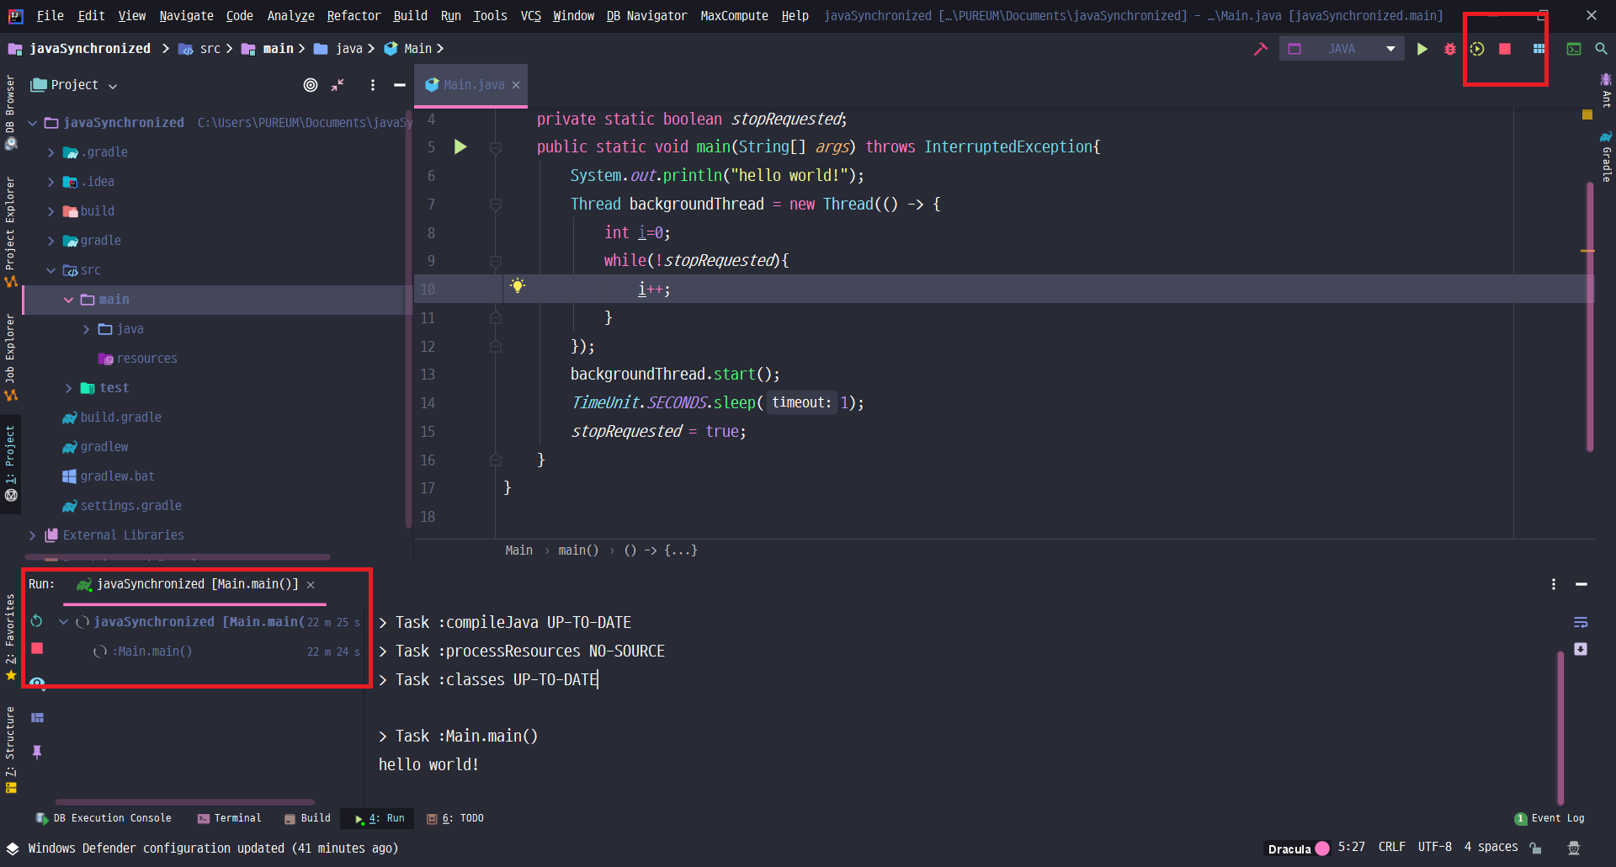Stop process using Run panel red square

[37, 648]
